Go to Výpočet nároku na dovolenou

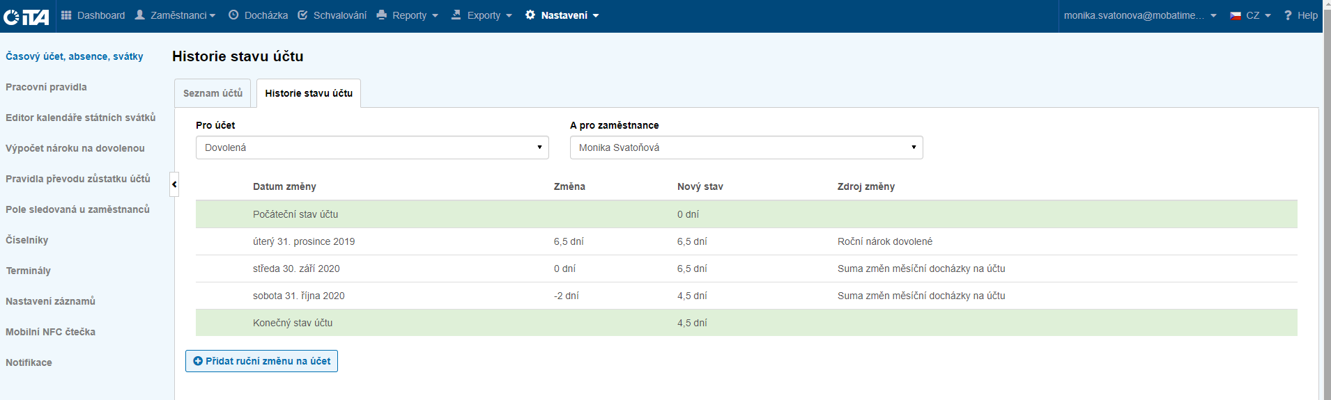tap(75, 148)
